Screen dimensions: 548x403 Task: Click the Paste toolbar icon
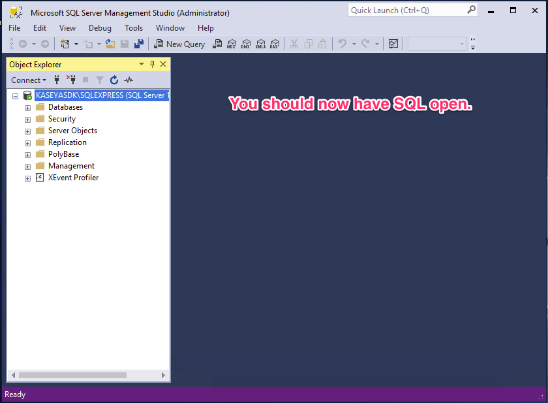point(322,44)
